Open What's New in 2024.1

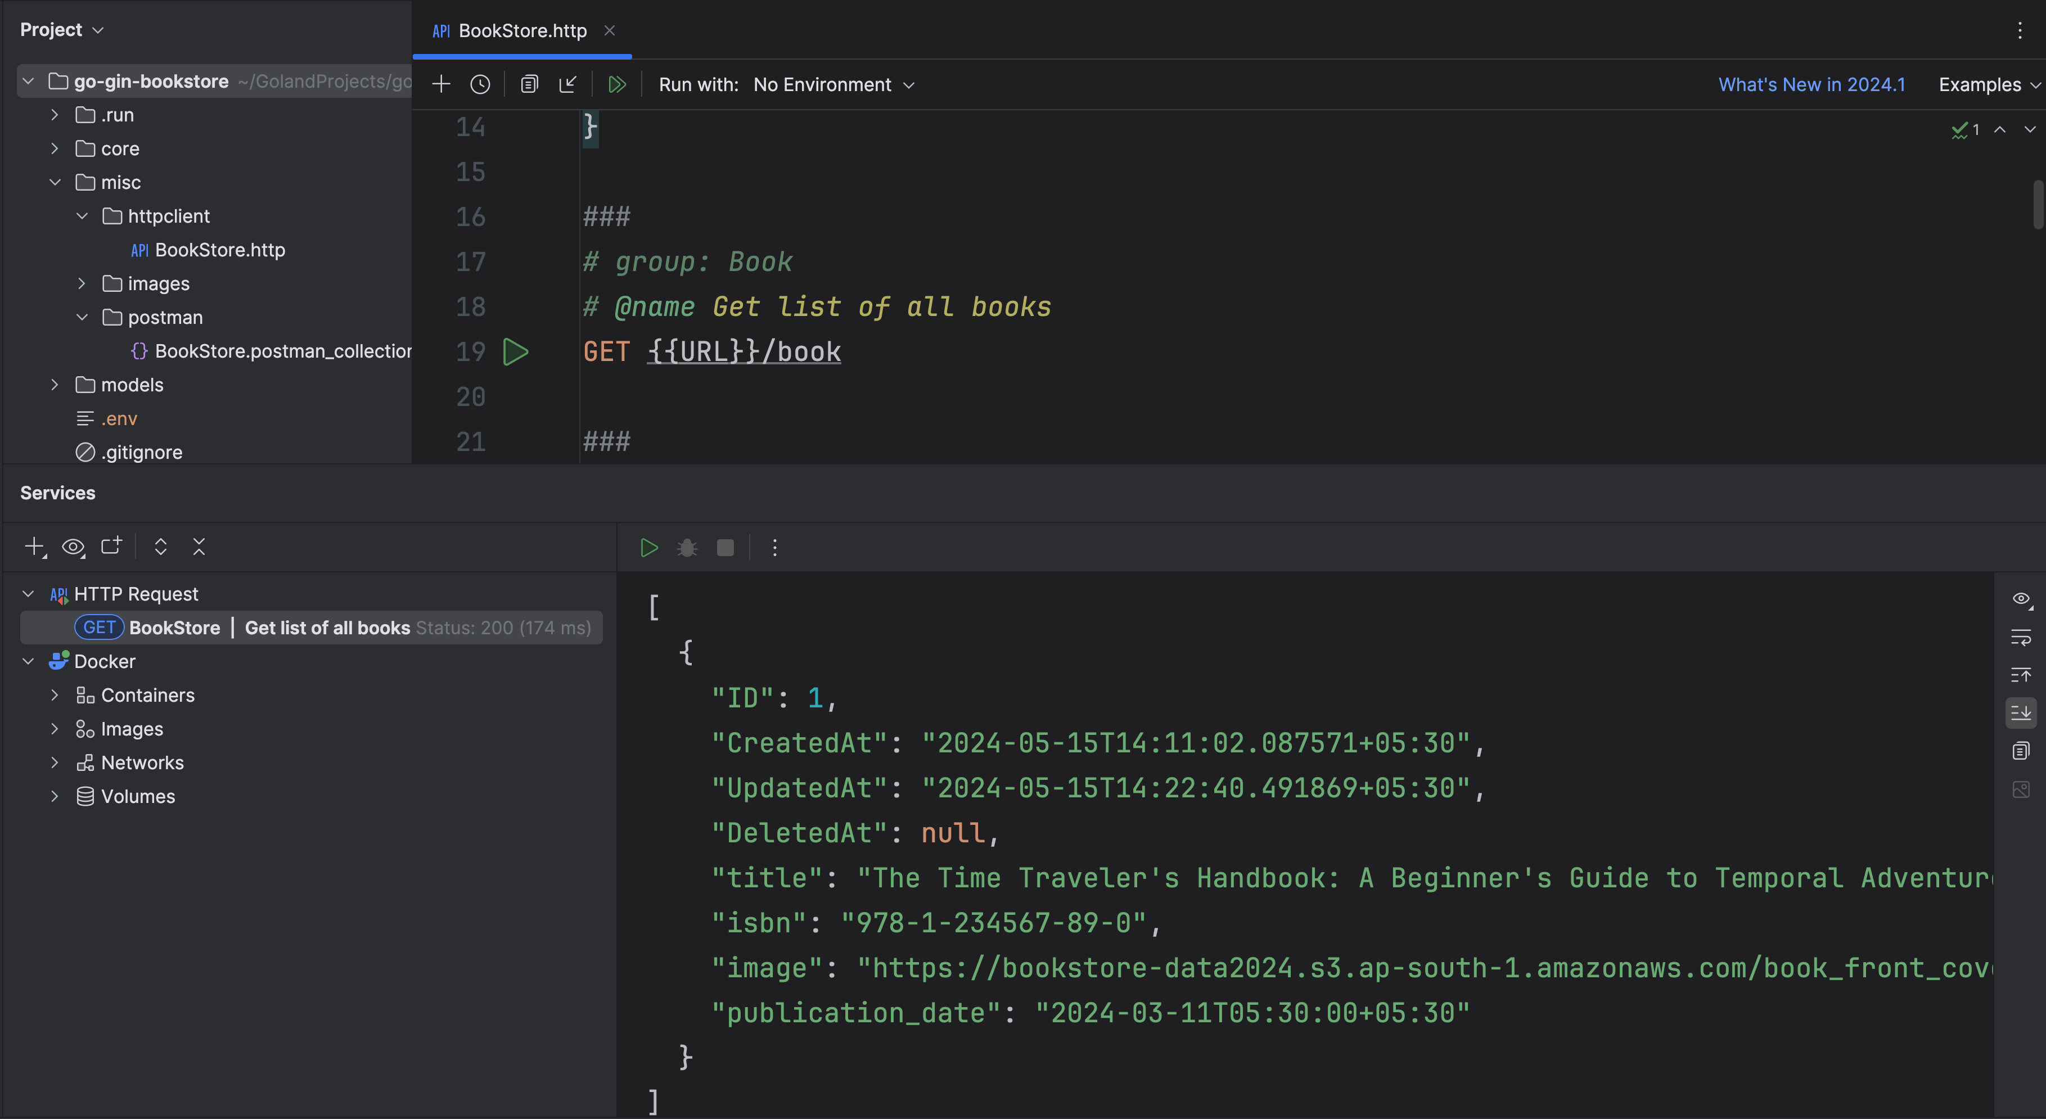[1811, 84]
